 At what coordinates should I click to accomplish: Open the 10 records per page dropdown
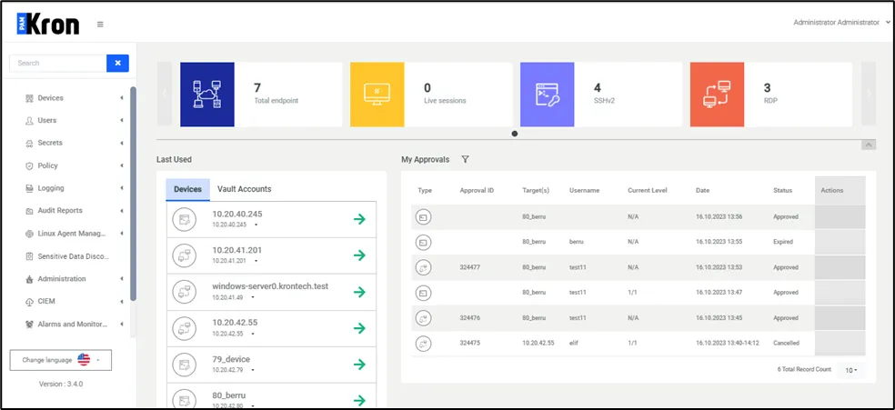coord(851,371)
